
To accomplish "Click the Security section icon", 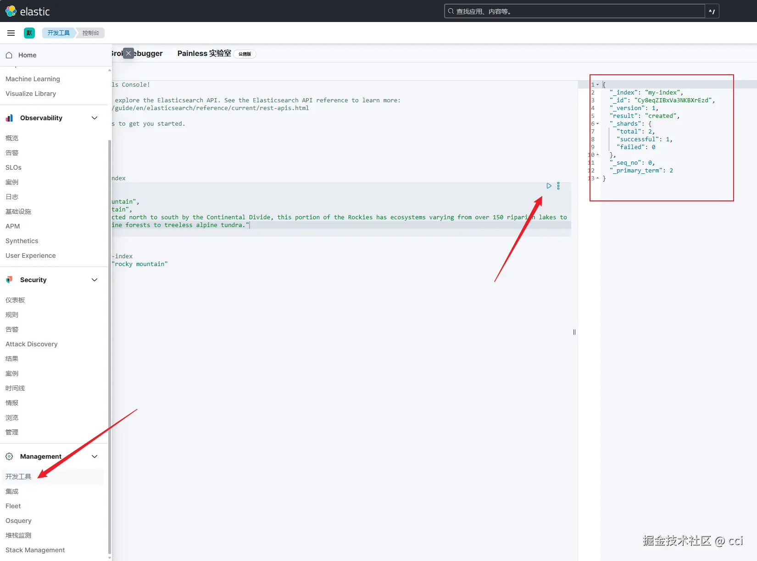I will (x=9, y=280).
